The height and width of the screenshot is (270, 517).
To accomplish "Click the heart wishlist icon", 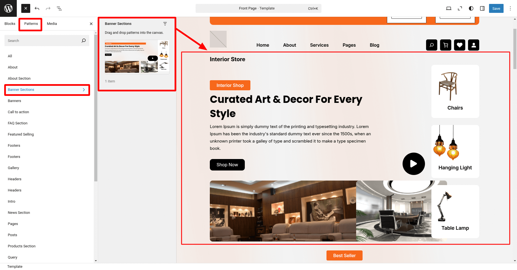I will coord(460,45).
